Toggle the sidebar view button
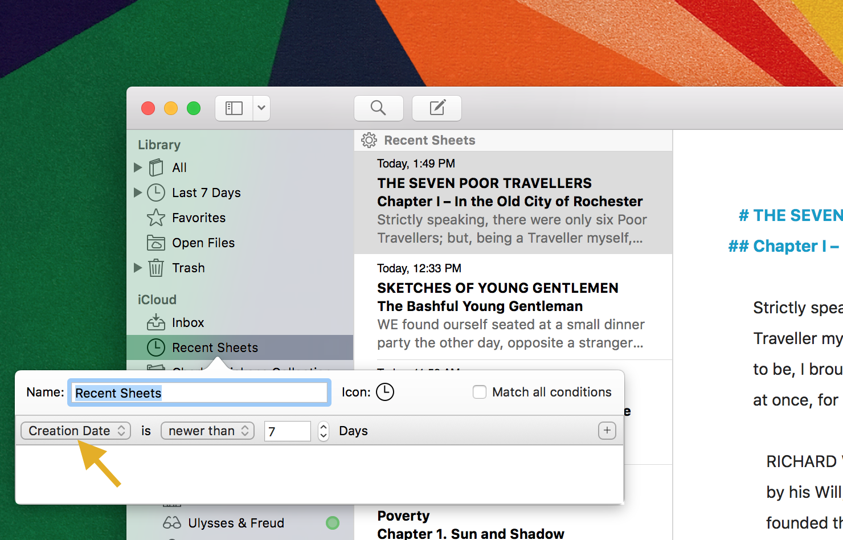The width and height of the screenshot is (843, 540). [234, 108]
